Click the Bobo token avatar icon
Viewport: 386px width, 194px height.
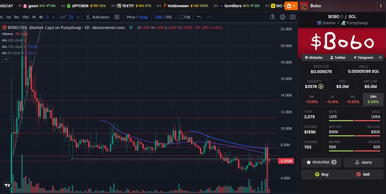(x=304, y=6)
